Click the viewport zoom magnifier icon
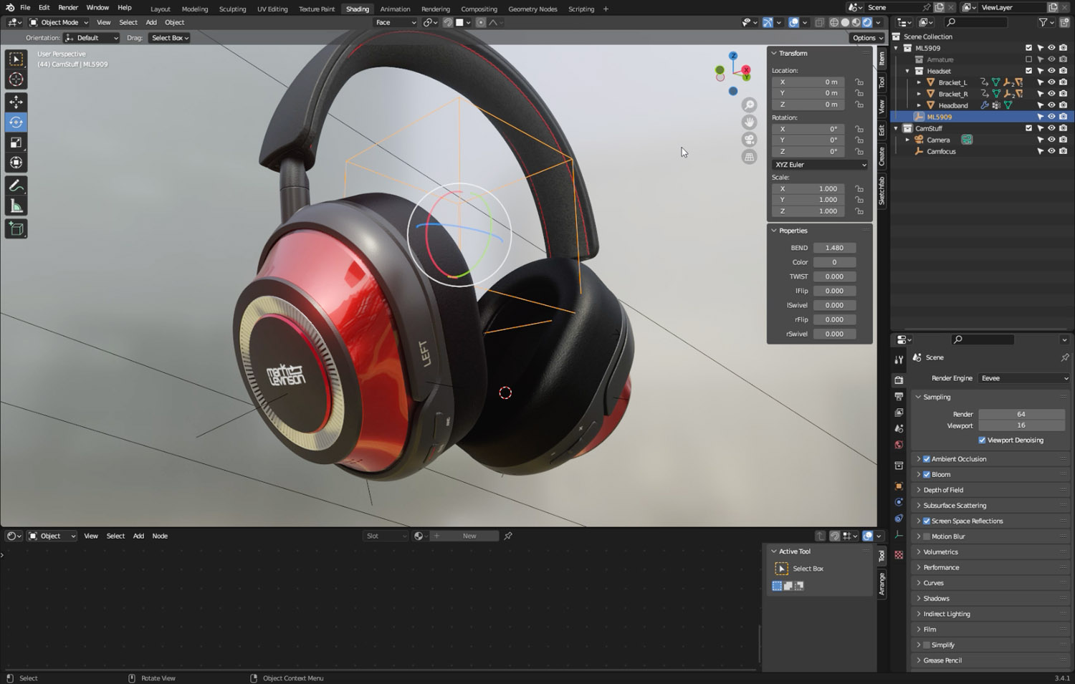The height and width of the screenshot is (684, 1075). 749,105
